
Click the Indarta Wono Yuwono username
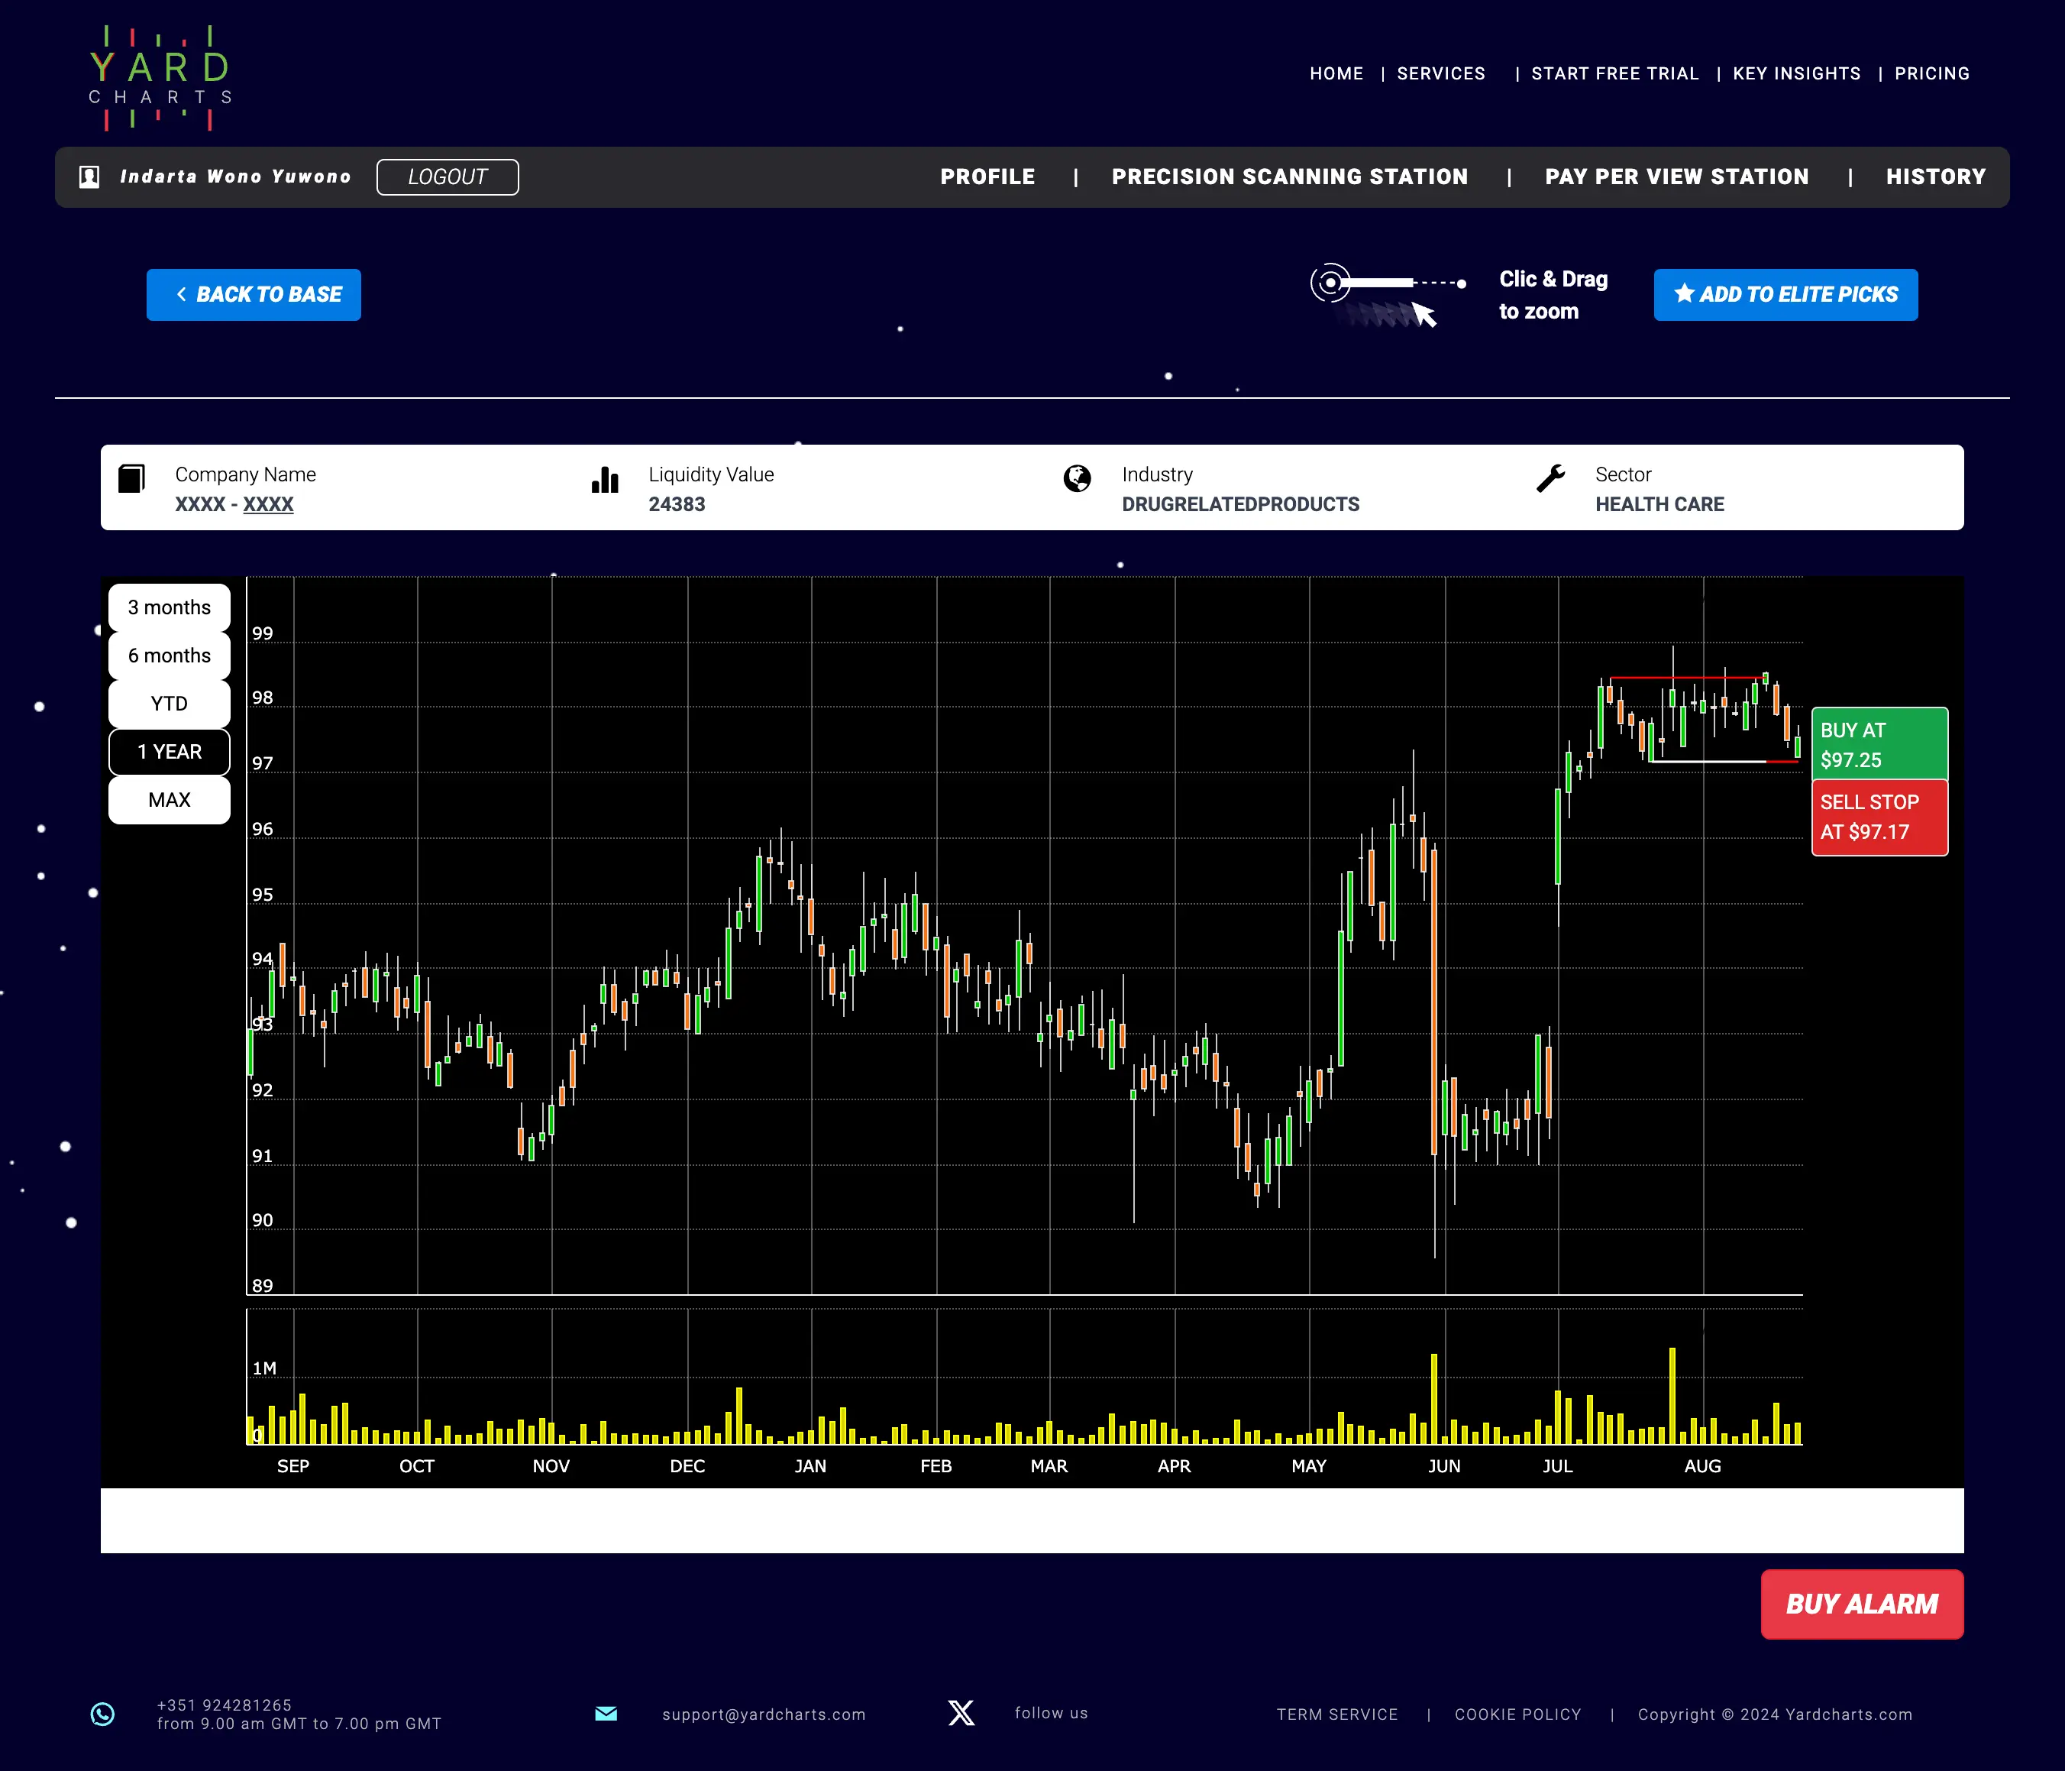tap(235, 176)
